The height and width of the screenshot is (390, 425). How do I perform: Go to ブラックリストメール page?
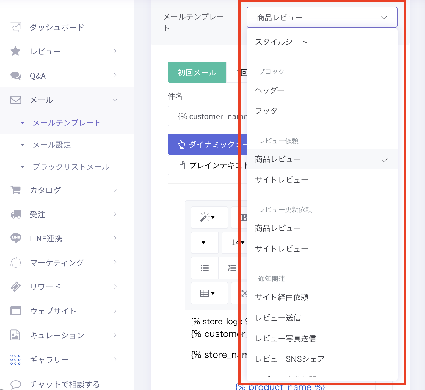tap(71, 167)
